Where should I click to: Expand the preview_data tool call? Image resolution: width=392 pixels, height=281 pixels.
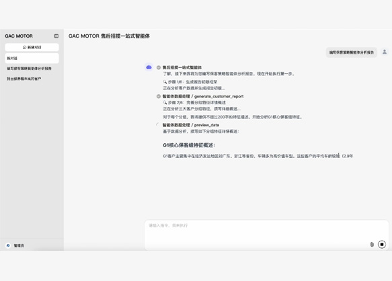pos(191,125)
